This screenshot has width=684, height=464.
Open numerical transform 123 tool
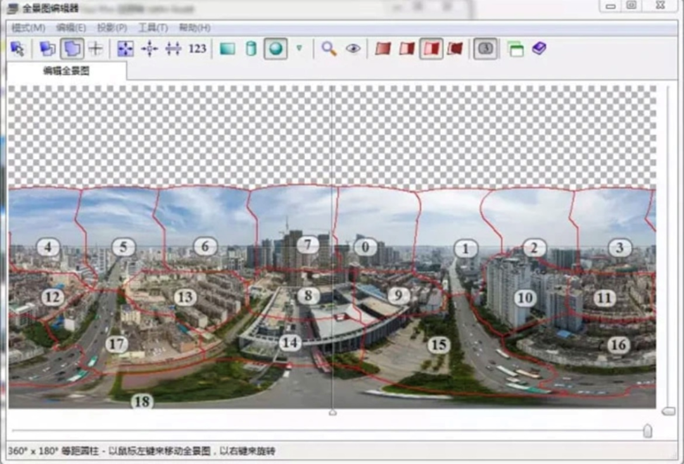[197, 48]
